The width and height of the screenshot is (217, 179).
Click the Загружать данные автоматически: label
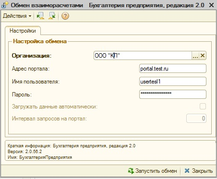55,107
